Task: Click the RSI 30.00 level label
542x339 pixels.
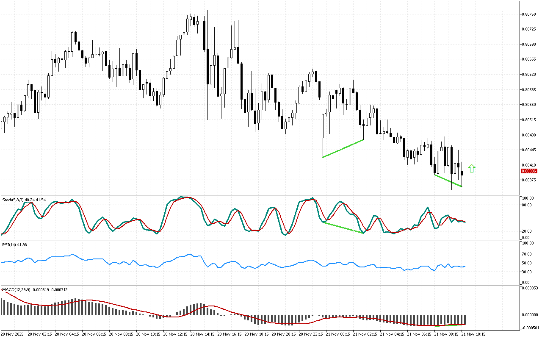Action: coord(527,272)
